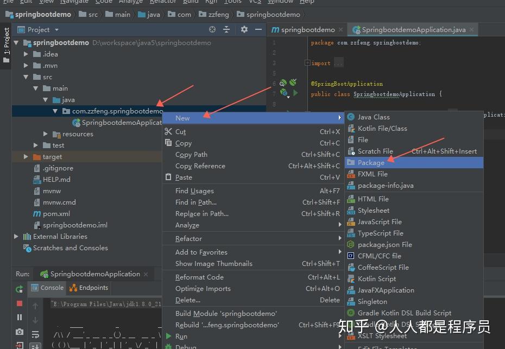505x349 pixels.
Task: Click the locate-file crosshair icon in Project toolbar
Action: [212, 29]
